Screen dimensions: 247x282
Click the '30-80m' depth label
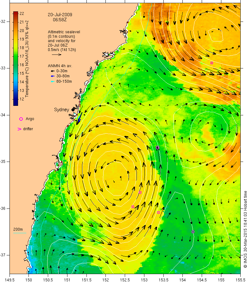pyautogui.click(x=63, y=76)
